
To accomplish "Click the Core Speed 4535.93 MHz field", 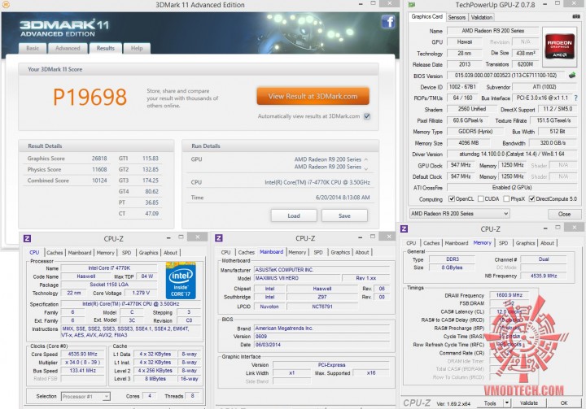I will click(82, 354).
